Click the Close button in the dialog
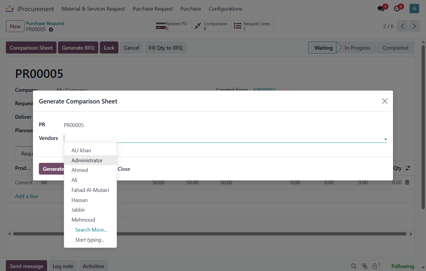Screen dimensions: 426x271 [x=124, y=169]
